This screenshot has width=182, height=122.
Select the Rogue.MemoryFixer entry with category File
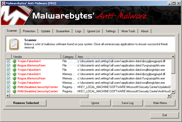(31, 65)
